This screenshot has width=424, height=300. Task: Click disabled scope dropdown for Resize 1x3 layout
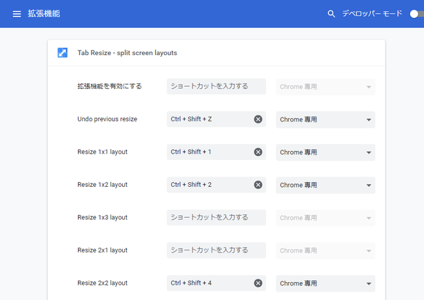pyautogui.click(x=325, y=218)
